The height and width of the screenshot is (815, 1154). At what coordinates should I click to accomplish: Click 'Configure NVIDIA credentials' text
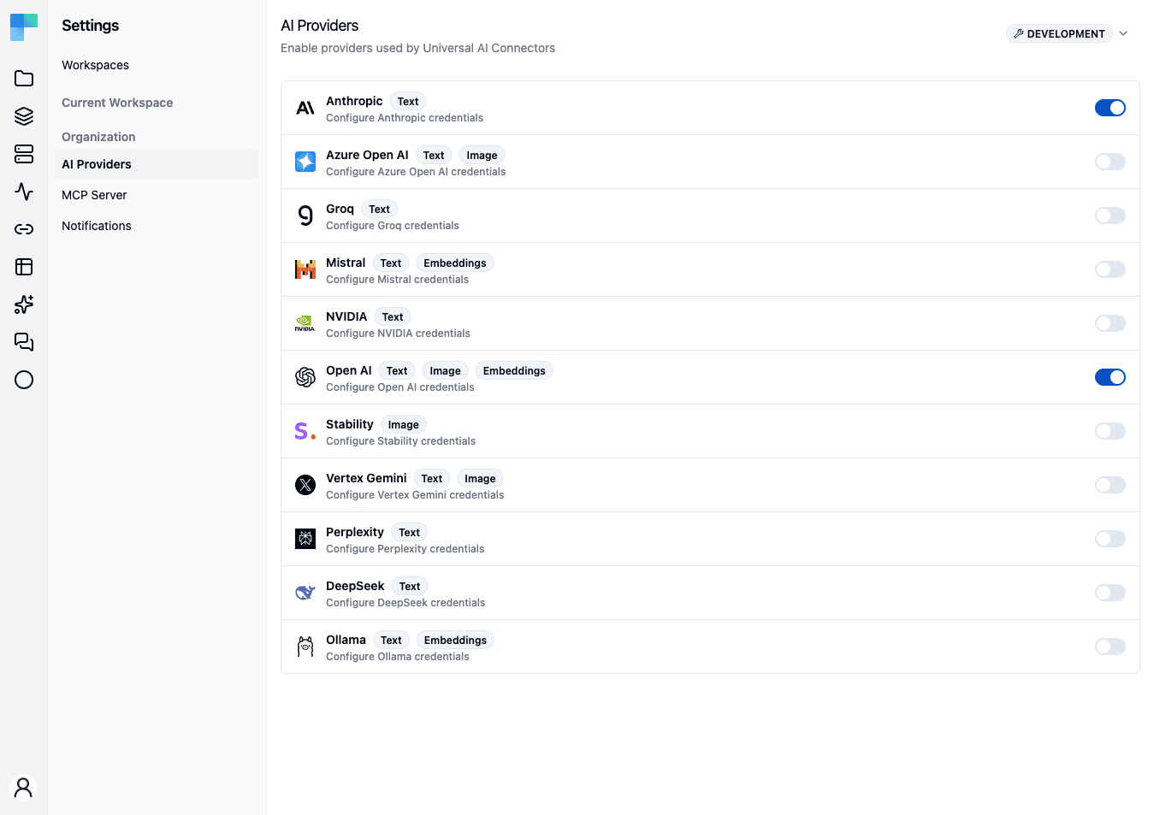pyautogui.click(x=398, y=334)
